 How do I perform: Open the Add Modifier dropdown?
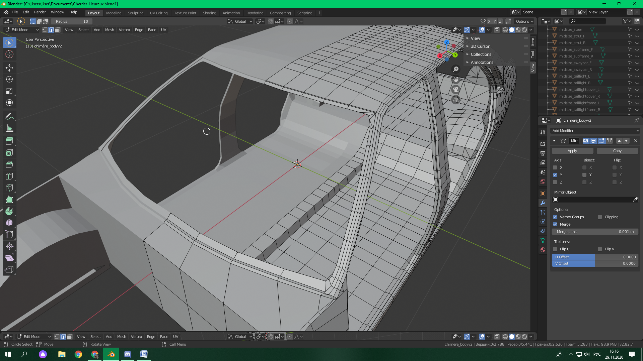pos(595,131)
